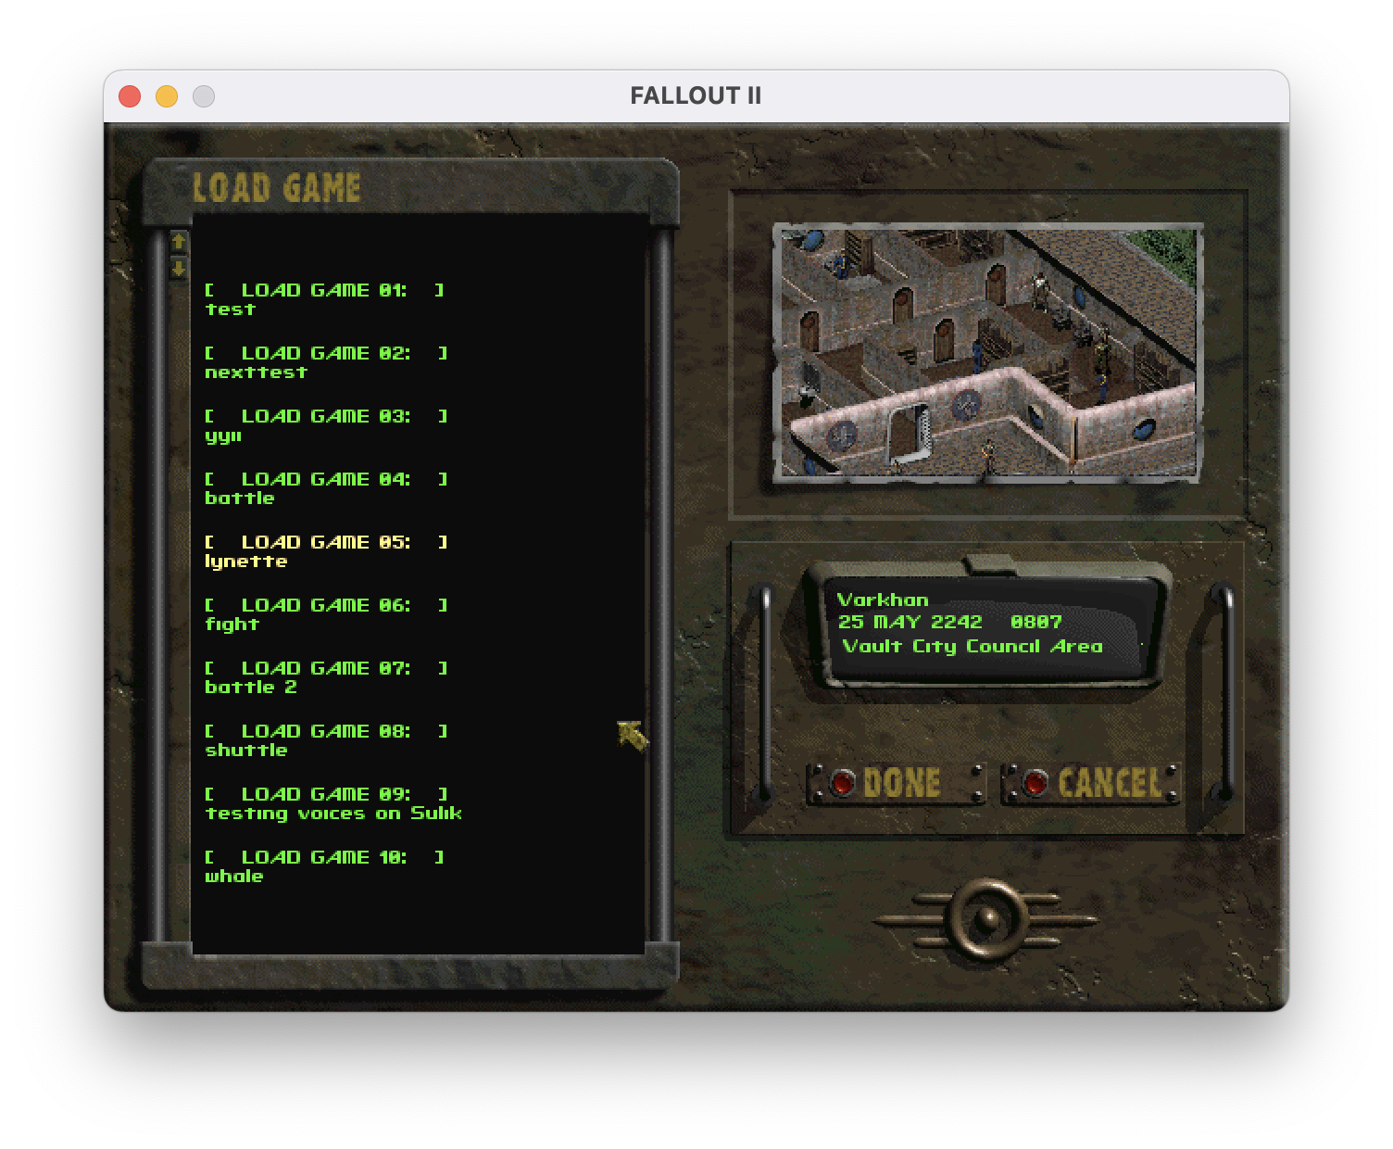
Task: Click 'testing voices on Sulik' save
Action: pos(333,814)
